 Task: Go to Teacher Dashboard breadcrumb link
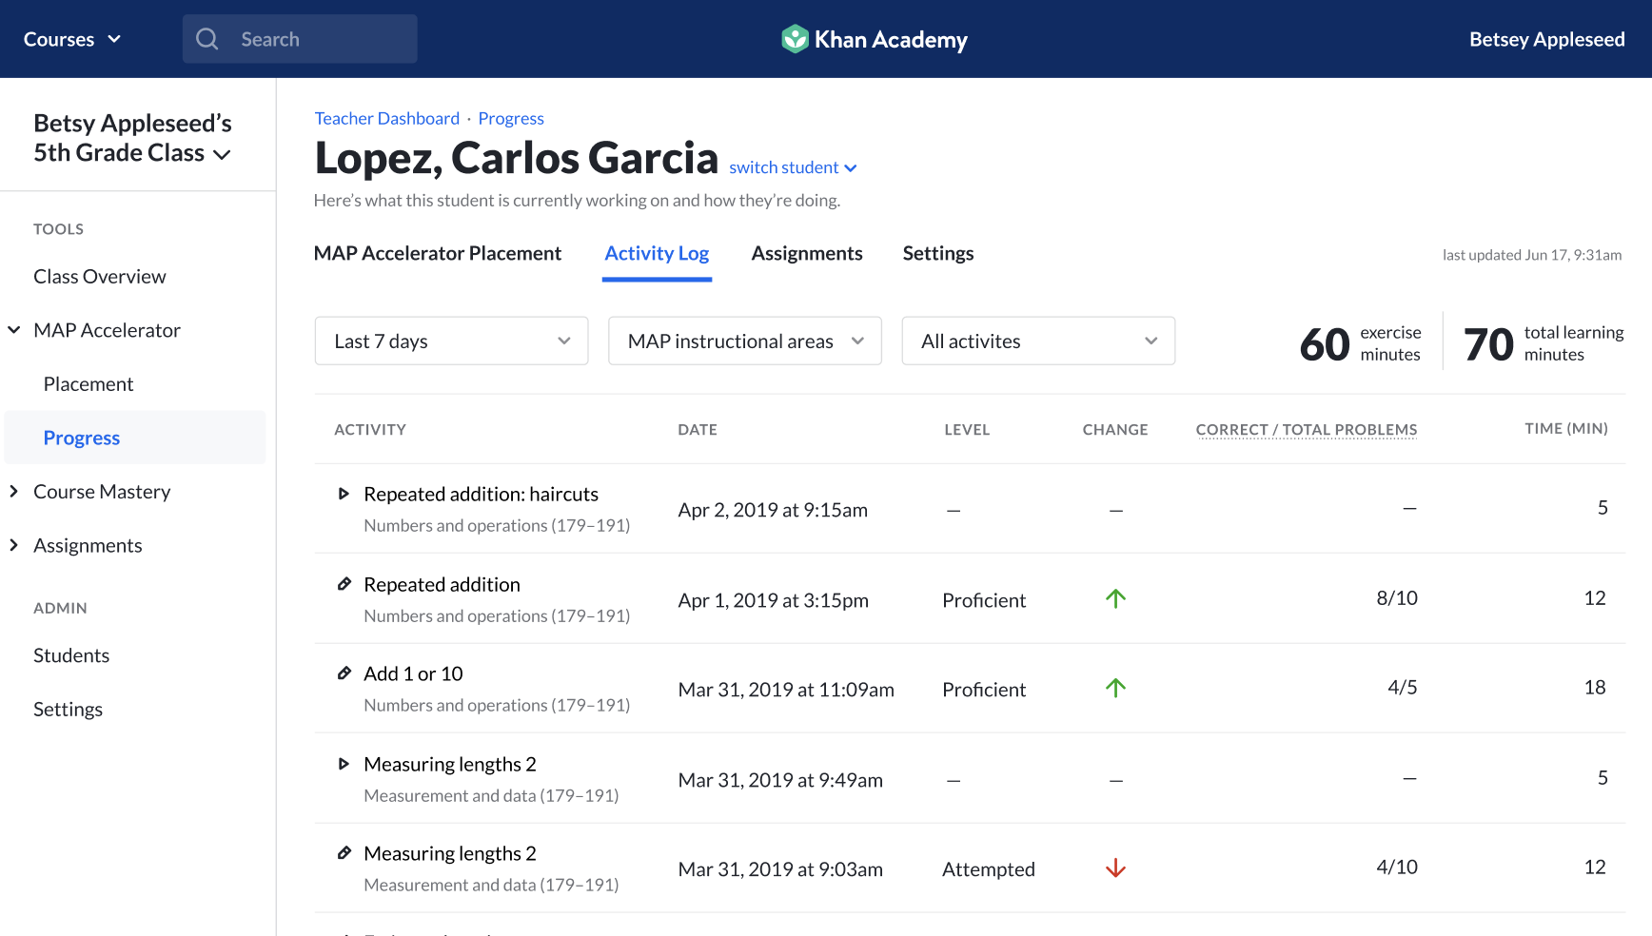pos(387,118)
